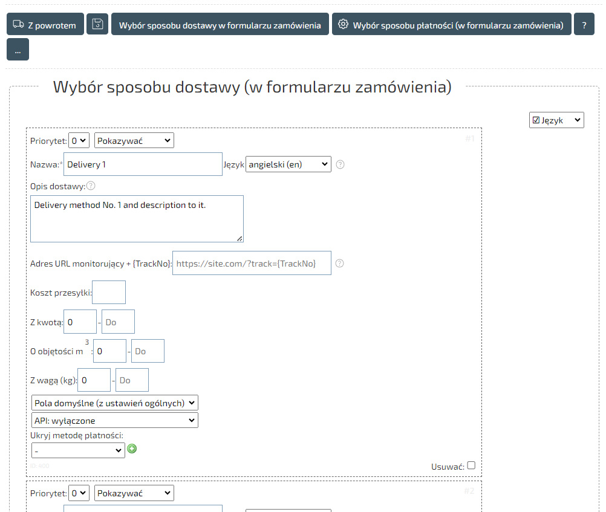Click the question mark toolbar button
This screenshot has height=512, width=606.
pos(584,25)
